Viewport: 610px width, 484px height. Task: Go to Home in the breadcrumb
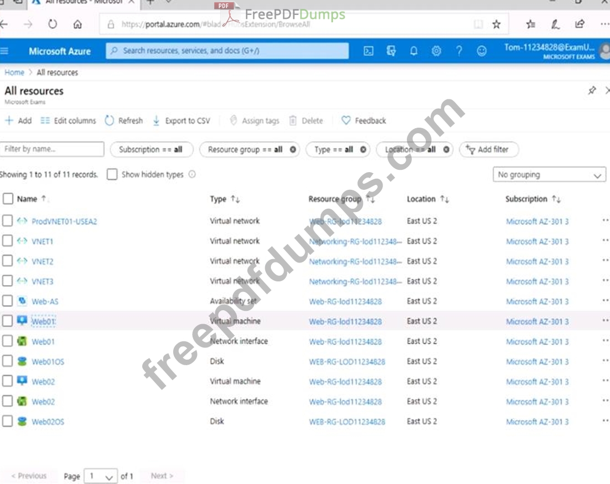14,72
